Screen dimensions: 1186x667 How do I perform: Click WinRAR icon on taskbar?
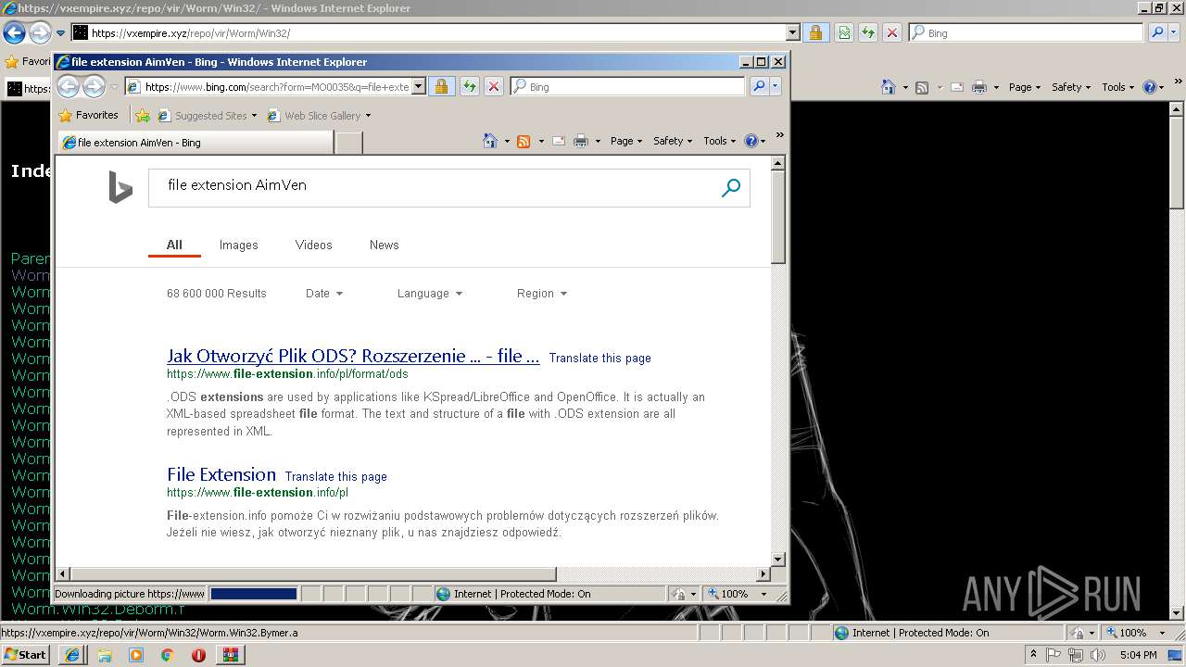click(230, 655)
